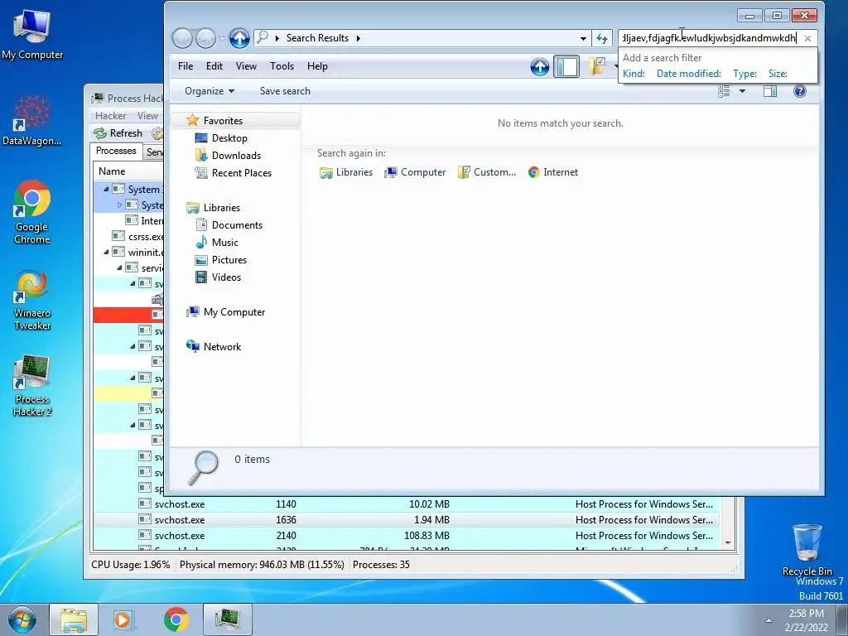The image size is (848, 636).
Task: Select Downloads under Favorites
Action: pyautogui.click(x=236, y=155)
